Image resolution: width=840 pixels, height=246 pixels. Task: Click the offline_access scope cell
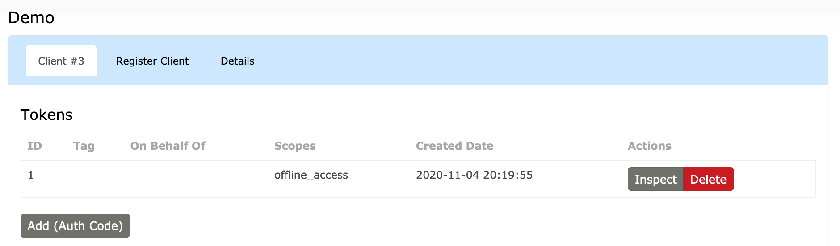pyautogui.click(x=311, y=175)
